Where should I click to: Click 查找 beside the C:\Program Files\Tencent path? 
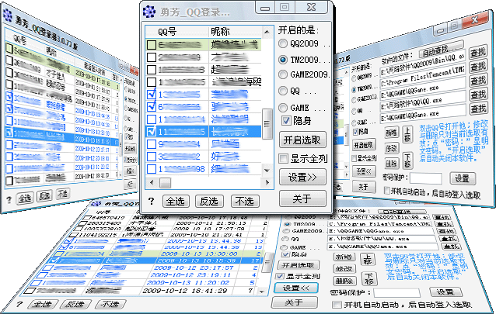(x=477, y=67)
